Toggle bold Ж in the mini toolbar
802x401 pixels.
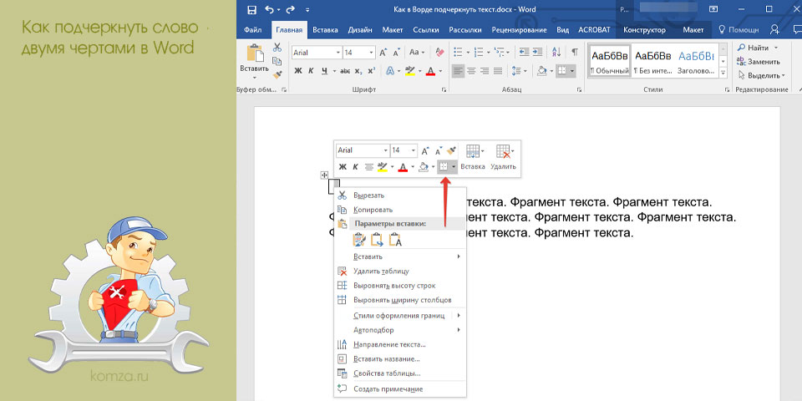click(x=343, y=167)
